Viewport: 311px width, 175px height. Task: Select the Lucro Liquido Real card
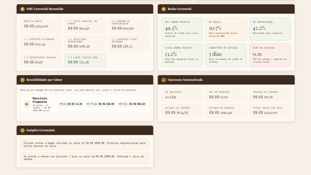coord(85,60)
